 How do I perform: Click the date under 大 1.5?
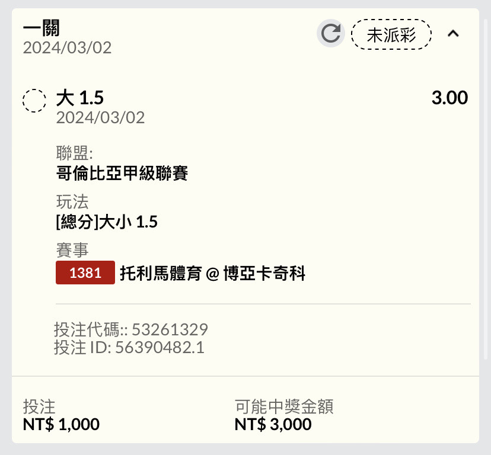click(x=101, y=118)
